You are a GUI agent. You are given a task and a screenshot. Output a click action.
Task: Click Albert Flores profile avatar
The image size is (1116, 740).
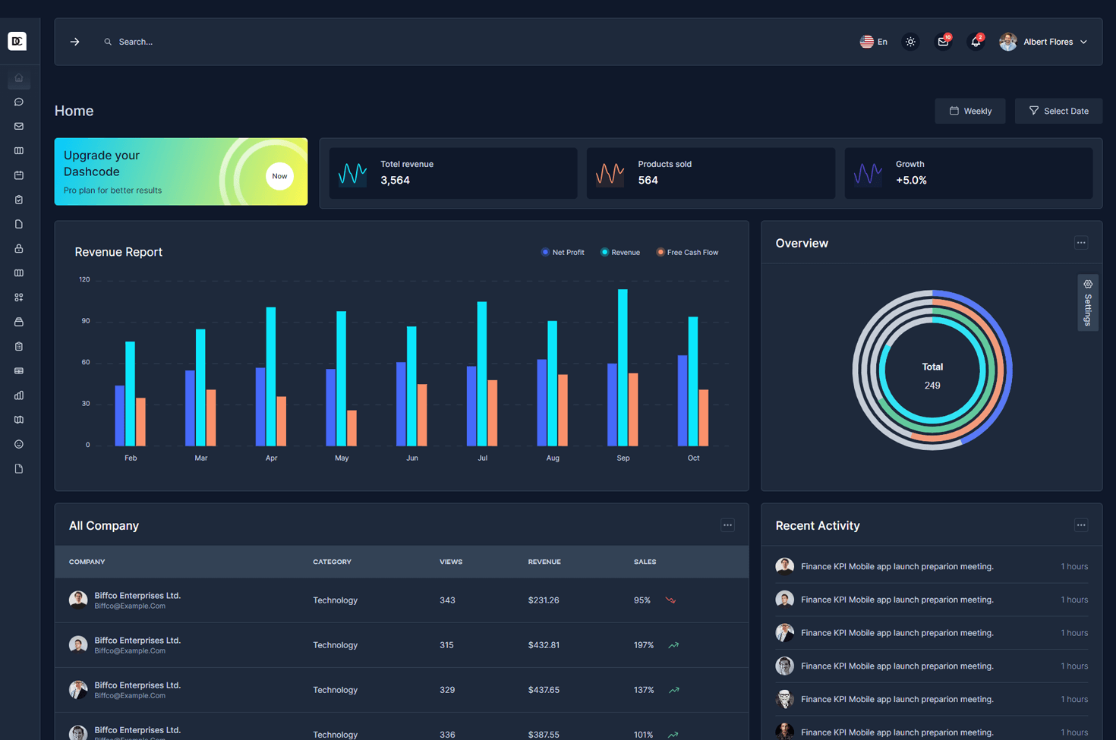pyautogui.click(x=1008, y=42)
